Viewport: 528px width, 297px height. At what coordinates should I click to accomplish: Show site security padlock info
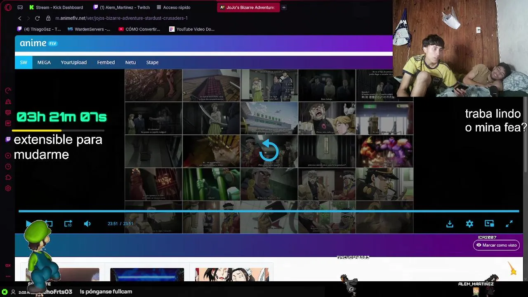point(48,18)
